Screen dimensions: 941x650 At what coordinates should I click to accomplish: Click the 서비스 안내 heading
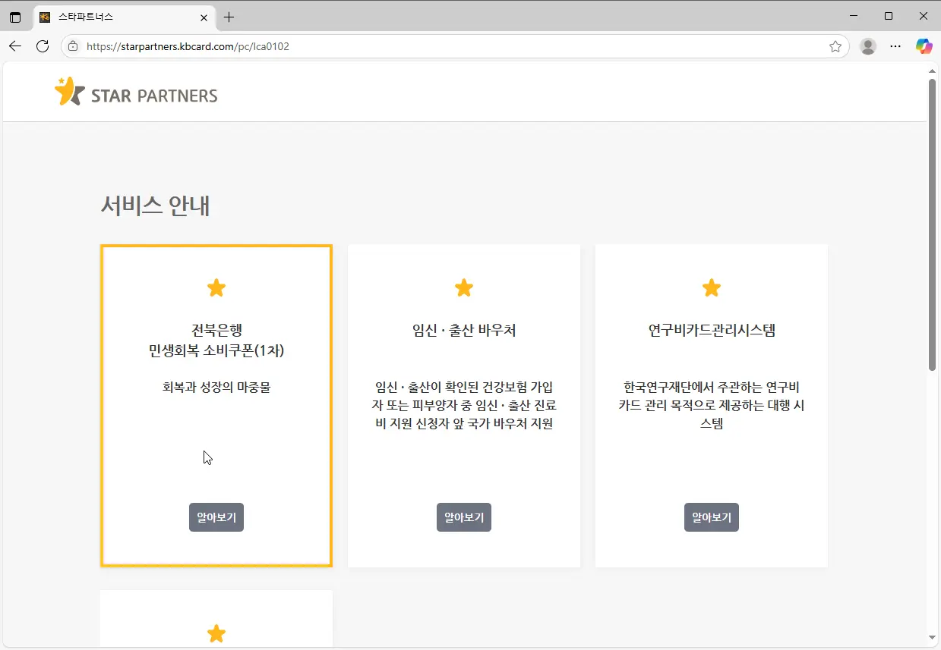[155, 206]
